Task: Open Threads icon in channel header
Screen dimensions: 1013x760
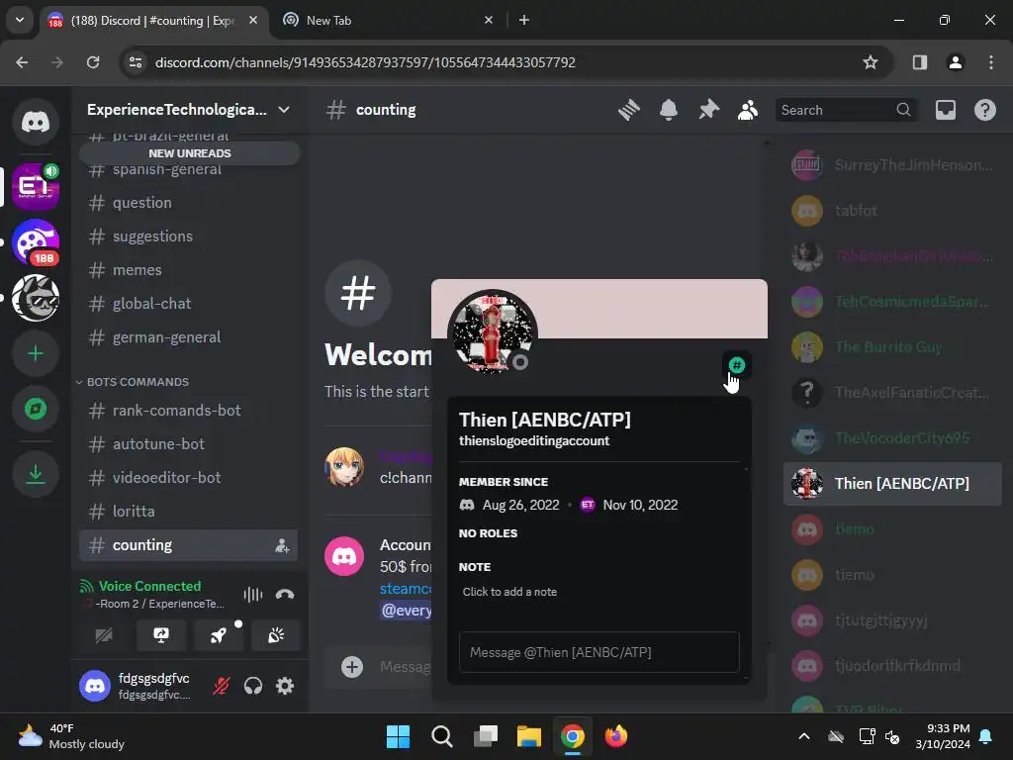Action: [x=628, y=110]
